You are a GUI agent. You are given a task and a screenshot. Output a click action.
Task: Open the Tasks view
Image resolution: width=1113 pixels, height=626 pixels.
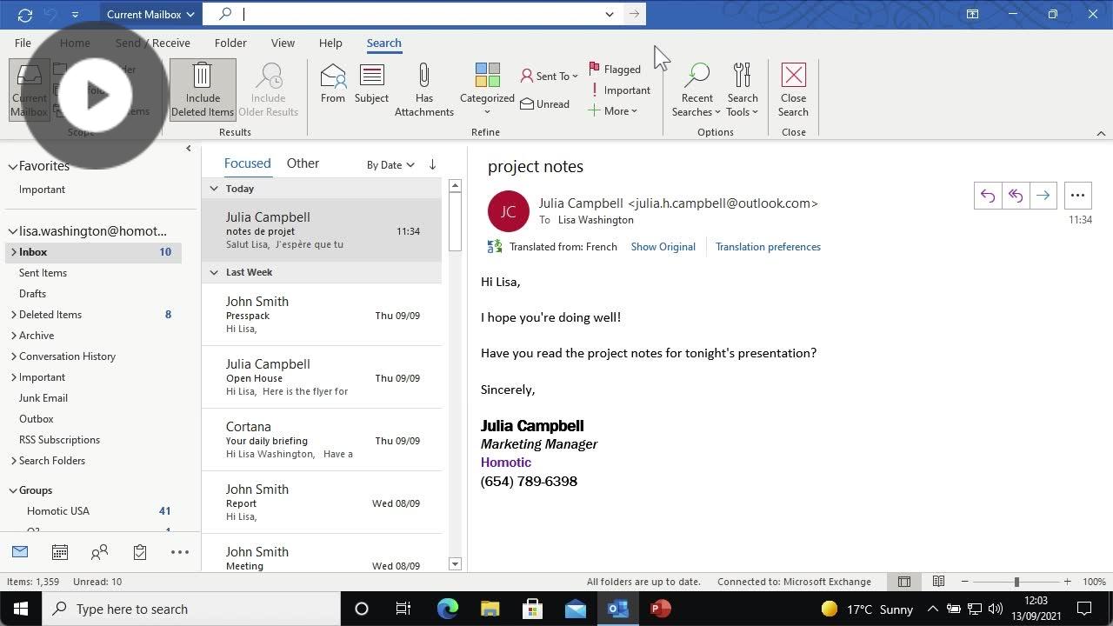pos(139,551)
